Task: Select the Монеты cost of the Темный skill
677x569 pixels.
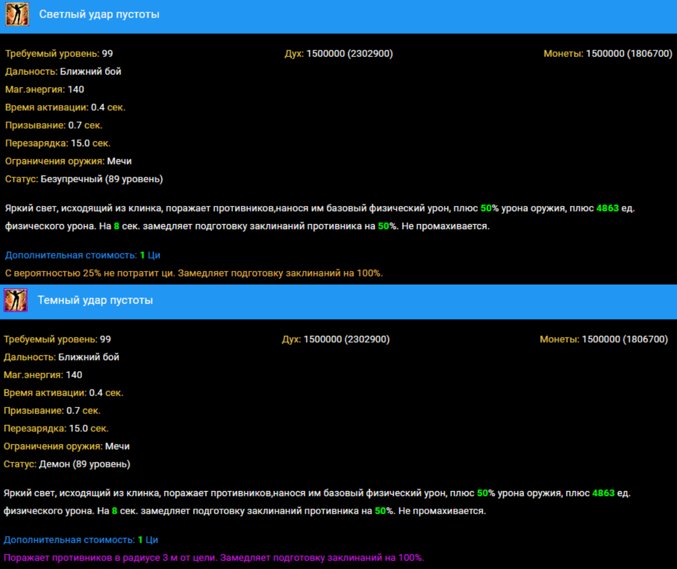Action: (604, 339)
